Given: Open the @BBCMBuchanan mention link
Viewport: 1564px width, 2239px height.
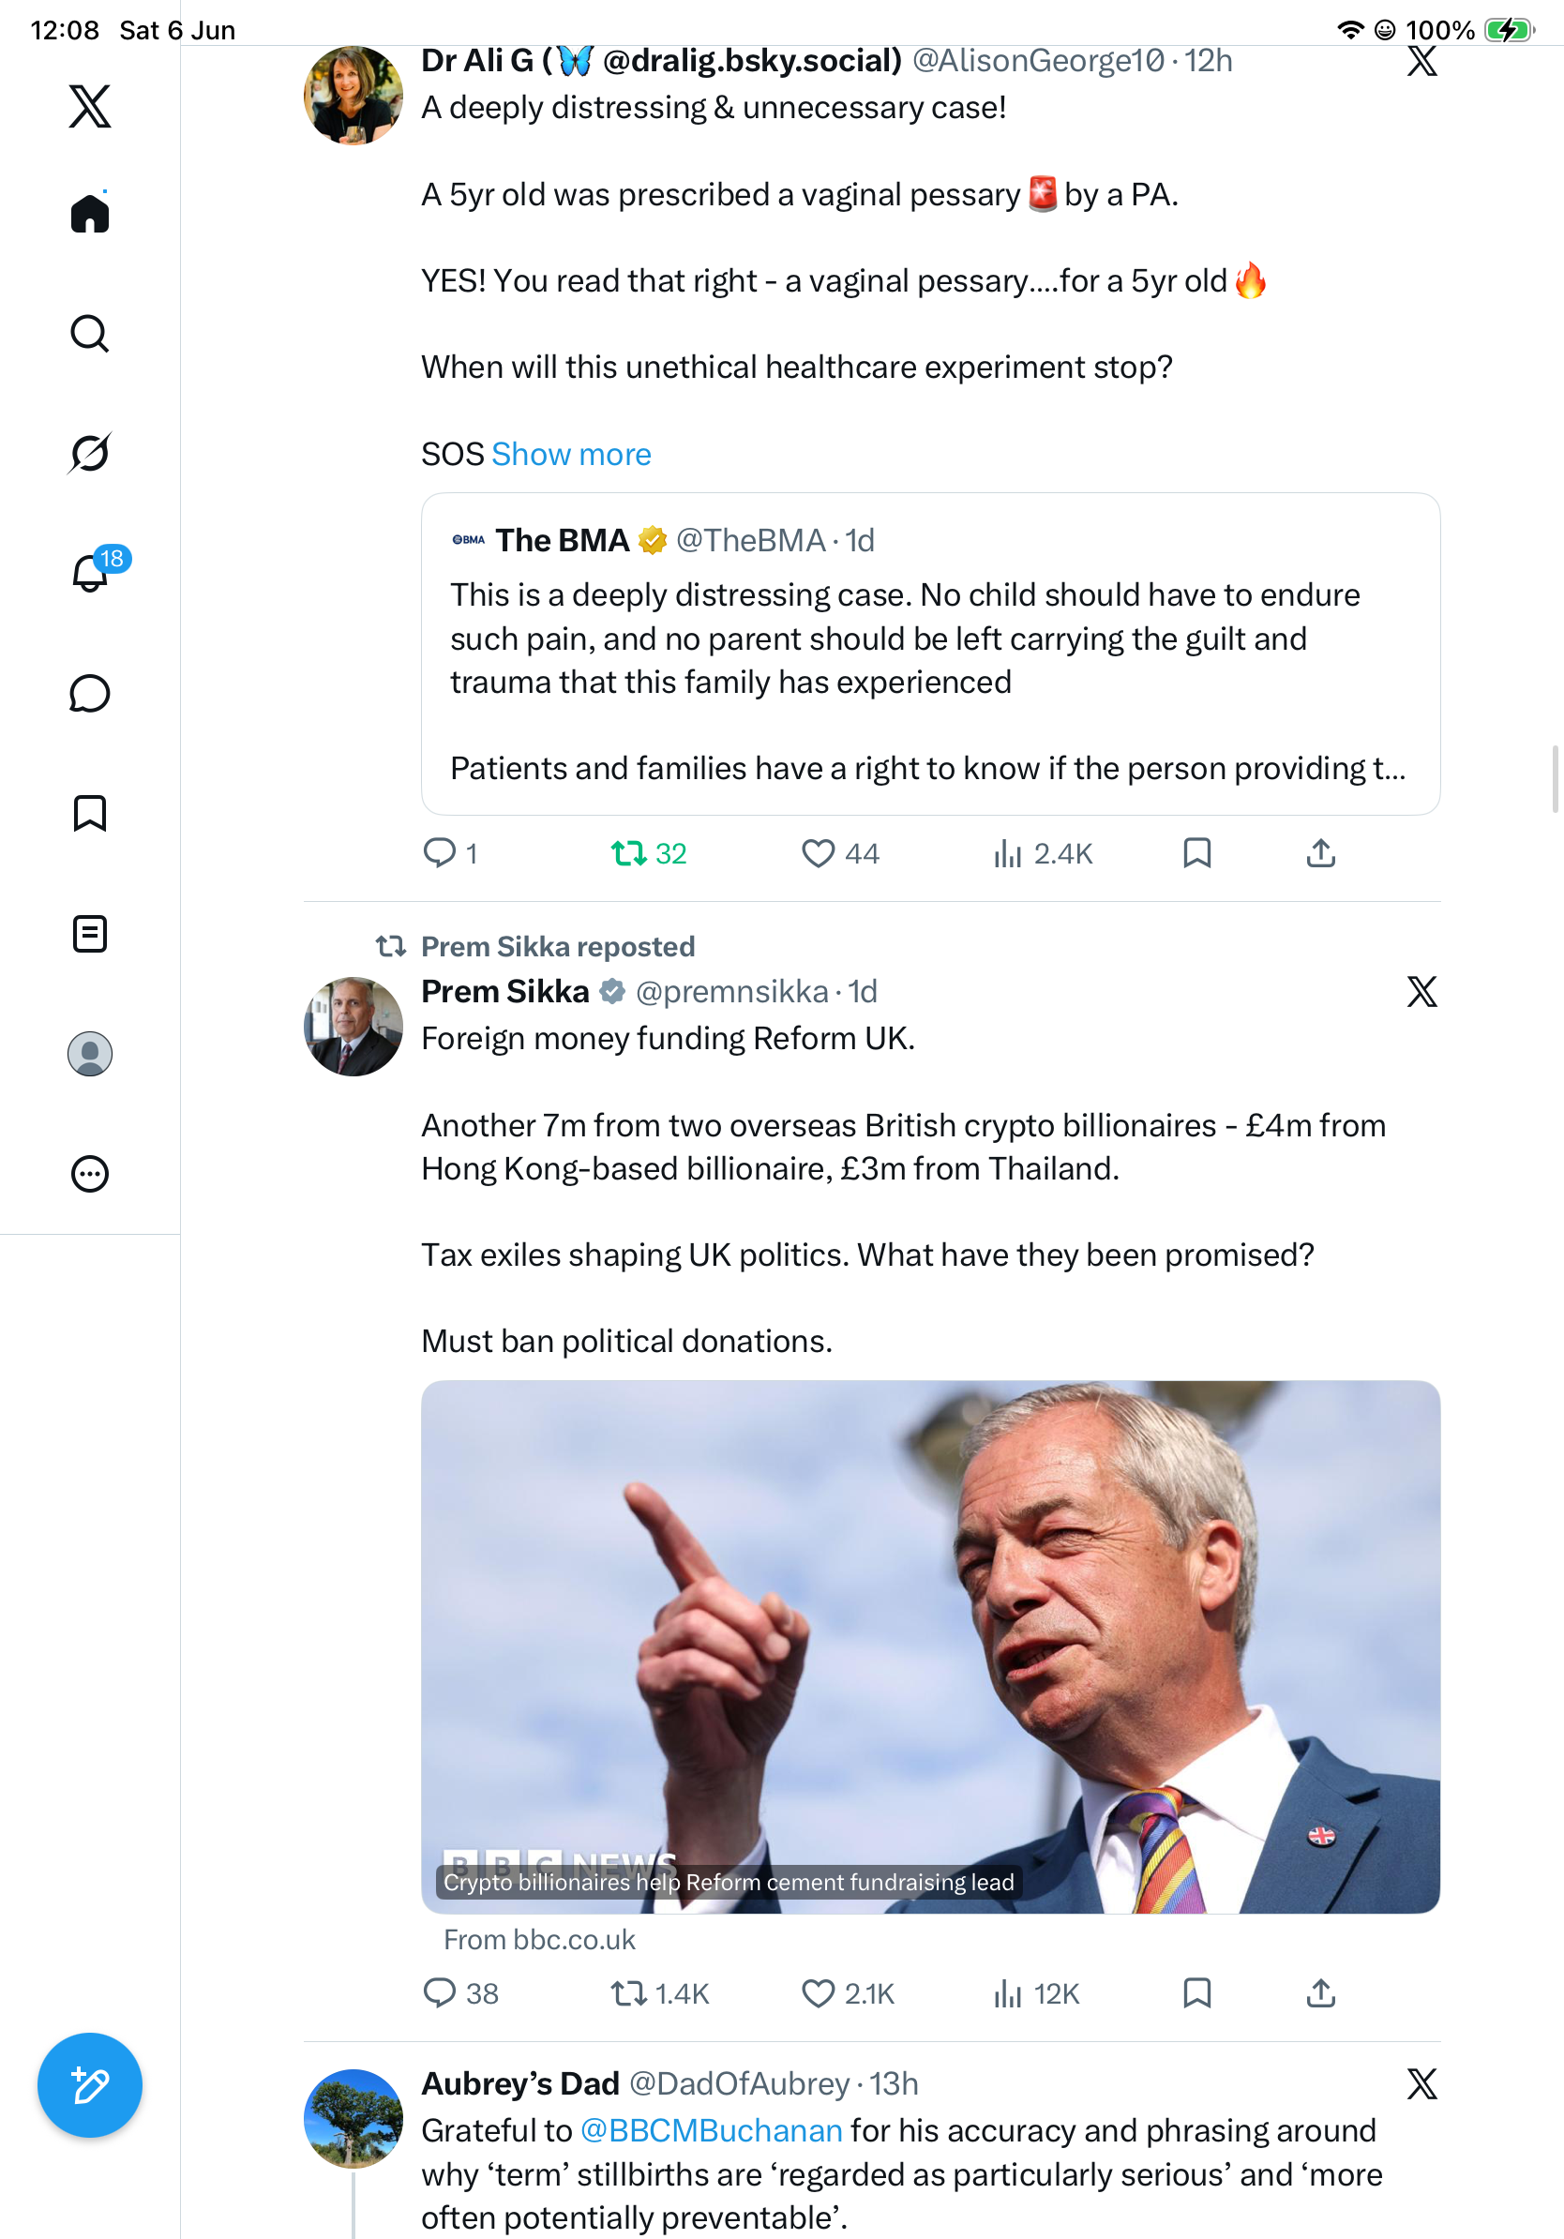Looking at the screenshot, I should pyautogui.click(x=712, y=2131).
